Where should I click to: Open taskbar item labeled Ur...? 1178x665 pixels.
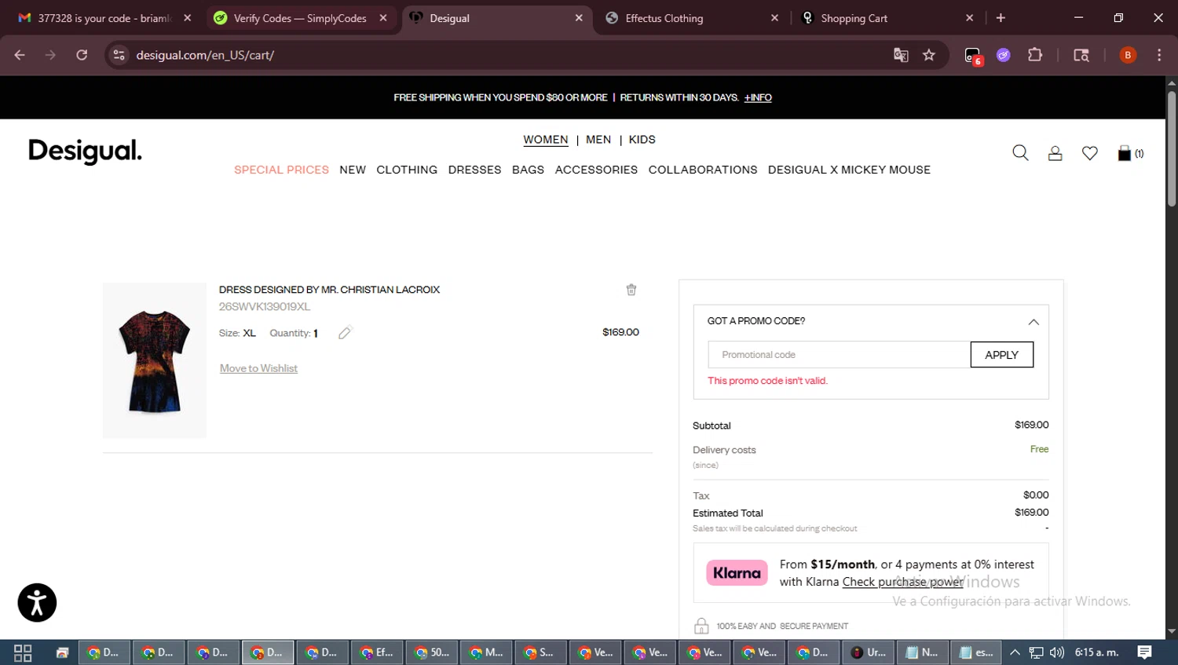(869, 652)
